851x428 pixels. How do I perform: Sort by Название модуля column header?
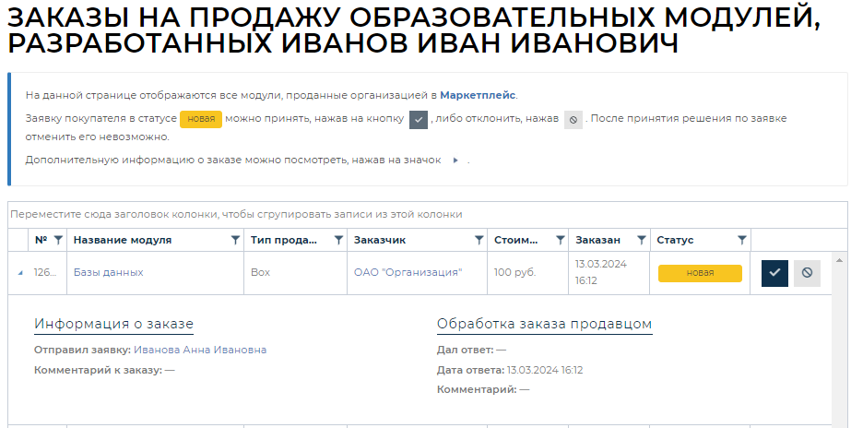coord(123,240)
